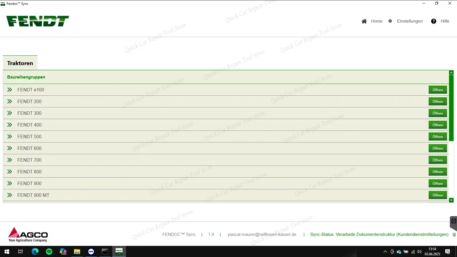Select the "FENDT 500" row label
This screenshot has width=457, height=257.
click(29, 136)
